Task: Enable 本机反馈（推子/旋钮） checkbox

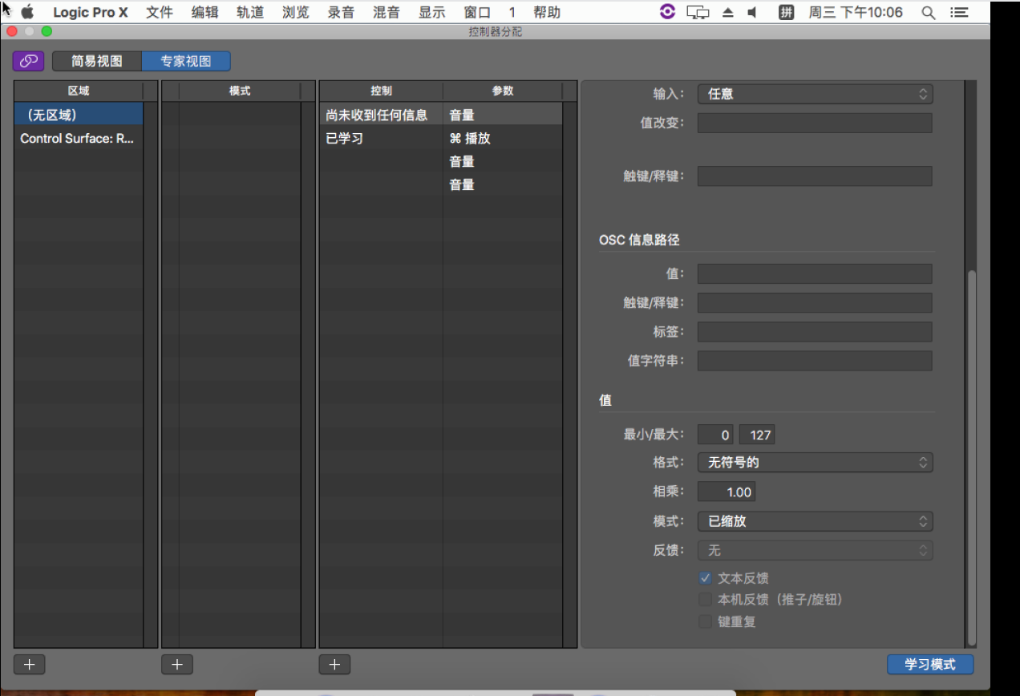Action: coord(705,600)
